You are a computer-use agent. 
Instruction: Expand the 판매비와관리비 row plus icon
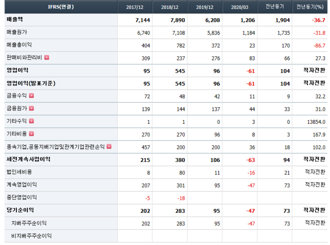pyautogui.click(x=47, y=57)
